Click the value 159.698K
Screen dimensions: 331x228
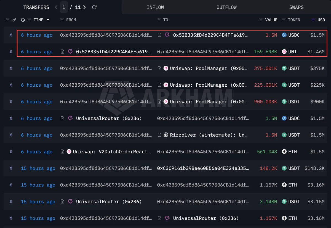(266, 52)
